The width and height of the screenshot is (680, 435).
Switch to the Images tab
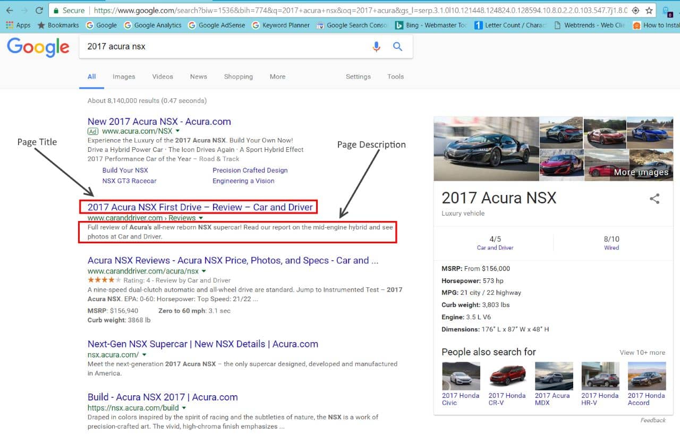(x=124, y=76)
